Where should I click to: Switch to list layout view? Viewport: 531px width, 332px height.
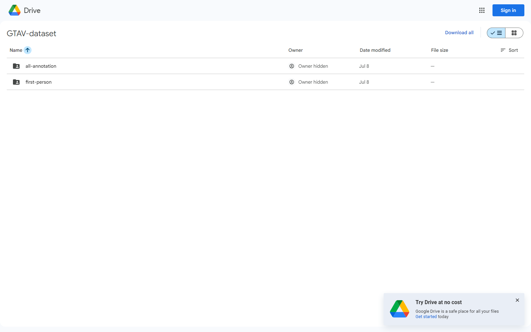[496, 33]
